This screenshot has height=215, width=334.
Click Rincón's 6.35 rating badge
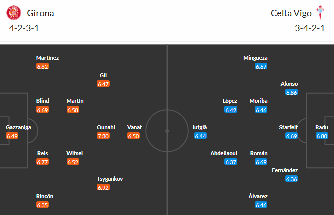tap(42, 205)
